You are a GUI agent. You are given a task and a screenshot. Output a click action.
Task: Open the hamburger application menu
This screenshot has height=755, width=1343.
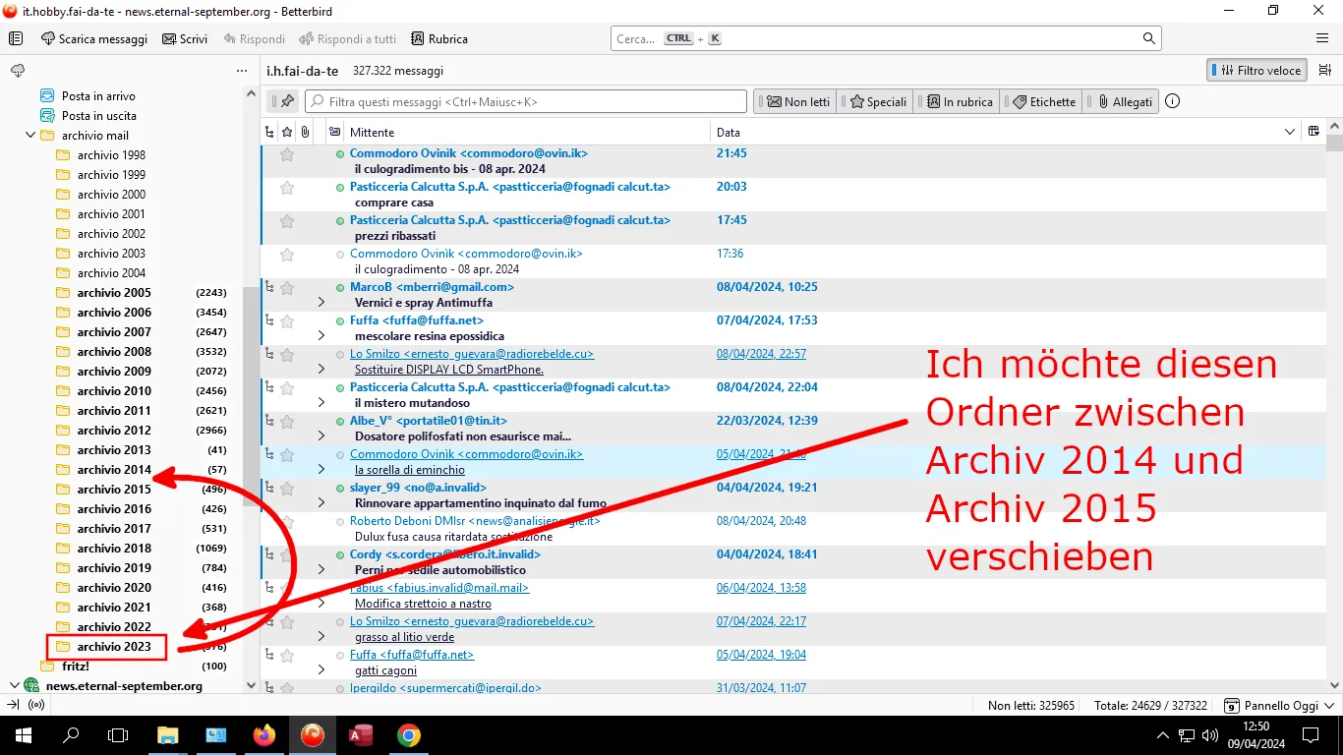pyautogui.click(x=1322, y=39)
